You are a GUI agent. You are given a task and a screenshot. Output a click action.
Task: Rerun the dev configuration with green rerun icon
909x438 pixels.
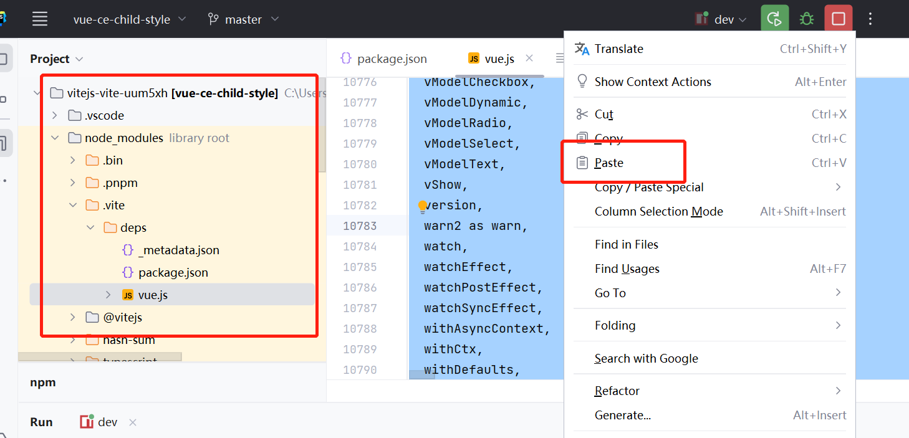[774, 18]
